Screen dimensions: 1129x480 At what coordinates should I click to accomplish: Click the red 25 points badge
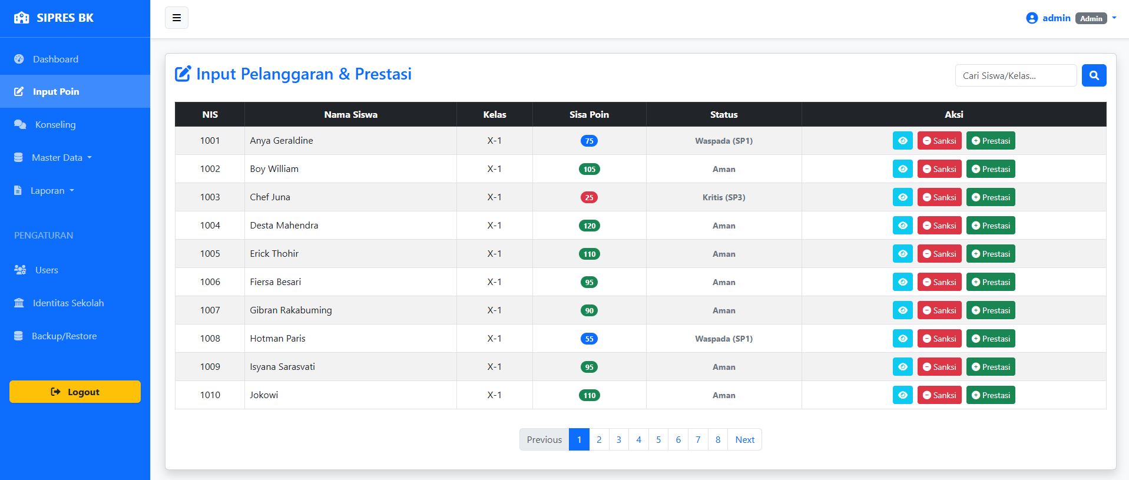(x=589, y=197)
